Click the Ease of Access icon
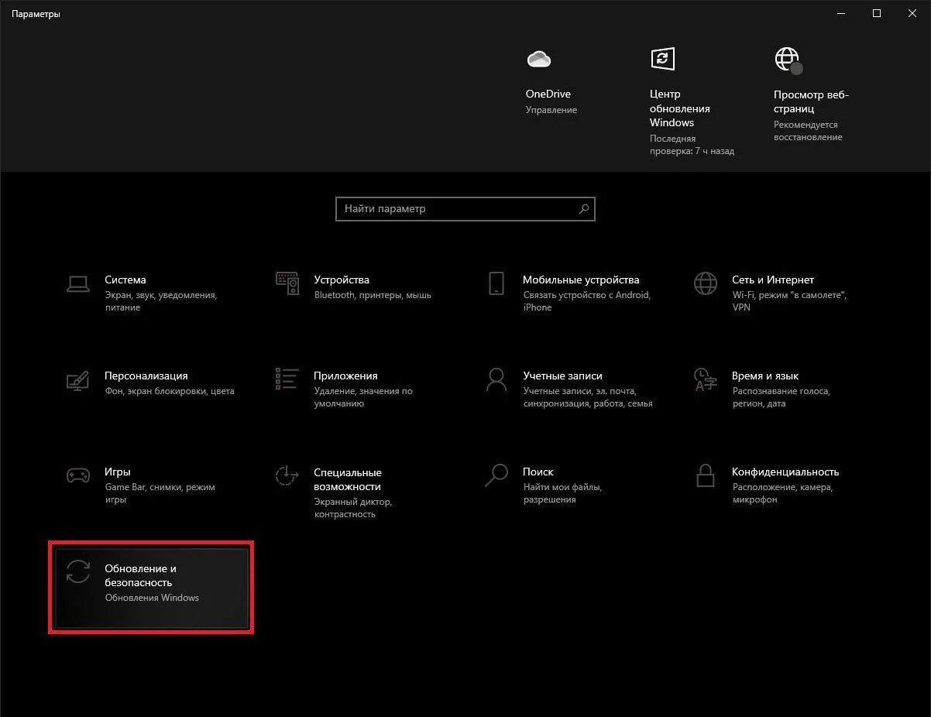This screenshot has width=931, height=717. coord(287,475)
